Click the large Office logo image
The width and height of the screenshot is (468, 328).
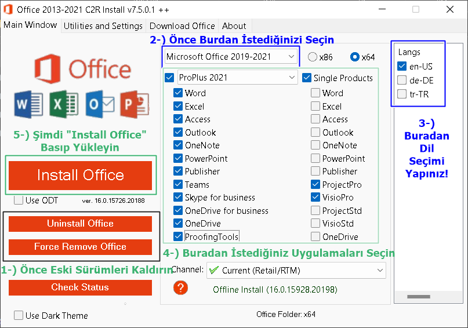pos(83,69)
